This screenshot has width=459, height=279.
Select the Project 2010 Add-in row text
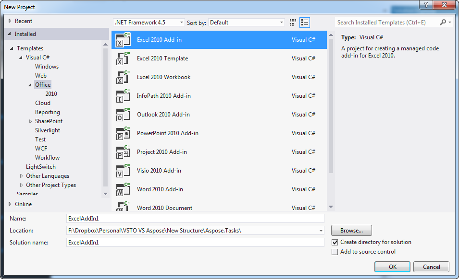[x=162, y=152]
